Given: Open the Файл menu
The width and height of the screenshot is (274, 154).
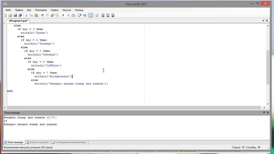Looking at the screenshot, I should coord(8,10).
